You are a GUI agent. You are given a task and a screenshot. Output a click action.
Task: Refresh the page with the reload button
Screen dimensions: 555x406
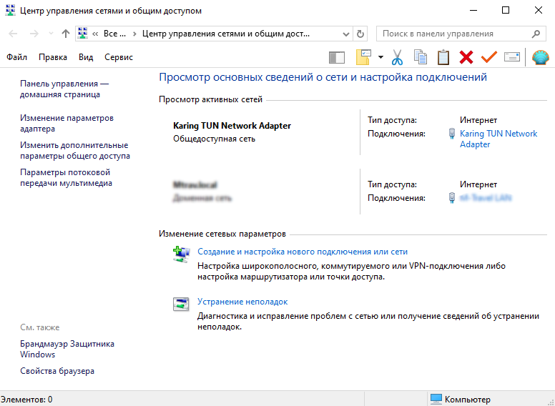360,34
